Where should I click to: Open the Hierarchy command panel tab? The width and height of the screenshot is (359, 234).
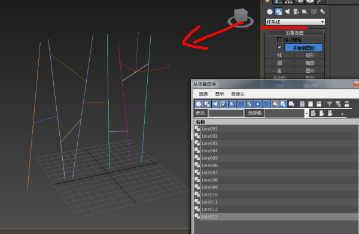[x=288, y=2]
